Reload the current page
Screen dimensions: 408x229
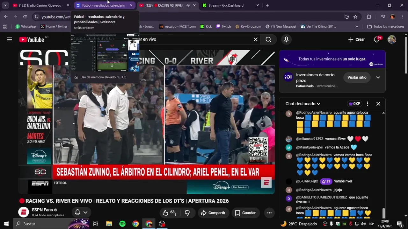[x=25, y=17]
